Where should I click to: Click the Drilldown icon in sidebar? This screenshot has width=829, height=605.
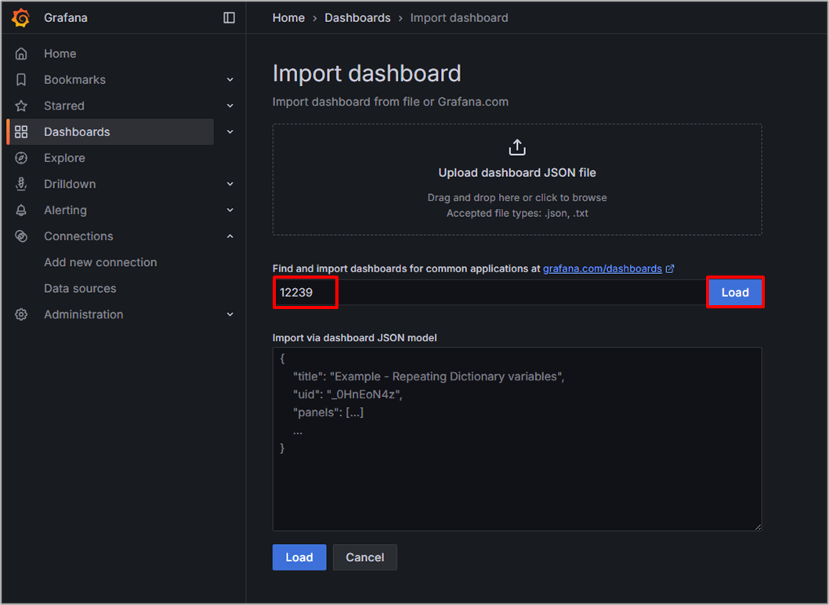tap(21, 184)
